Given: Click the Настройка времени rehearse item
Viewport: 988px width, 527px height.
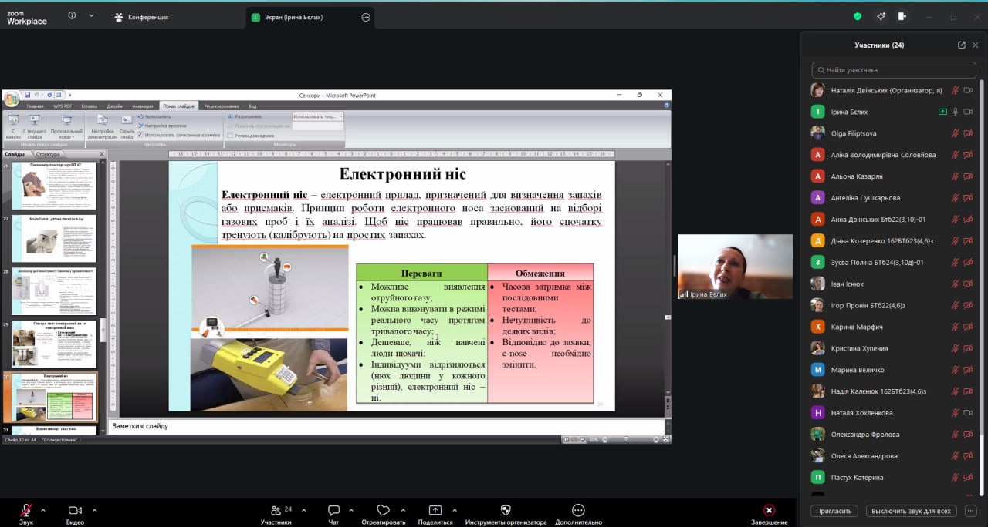Looking at the screenshot, I should point(161,126).
